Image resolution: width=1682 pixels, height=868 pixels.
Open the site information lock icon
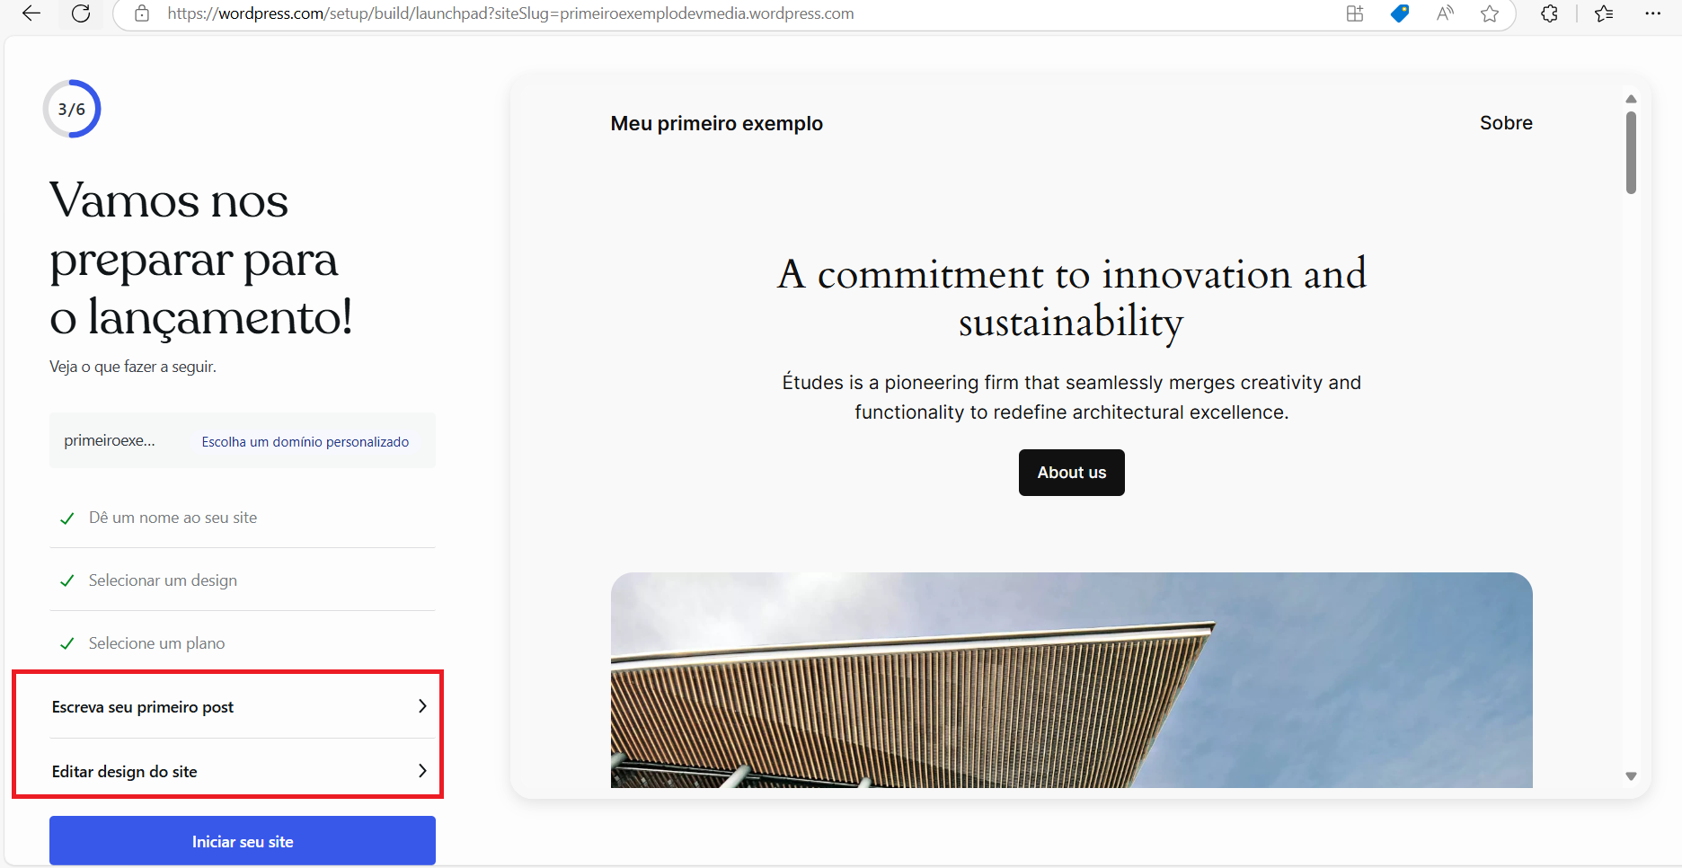coord(142,13)
